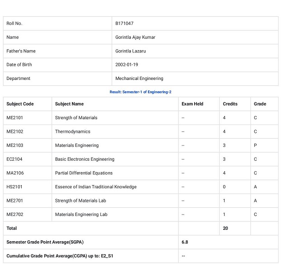Click Strength of Materials Lab subject
This screenshot has height=266, width=282.
point(81,201)
